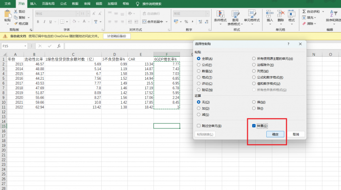Apply underline formatting
341x190 pixels.
pos(51,22)
